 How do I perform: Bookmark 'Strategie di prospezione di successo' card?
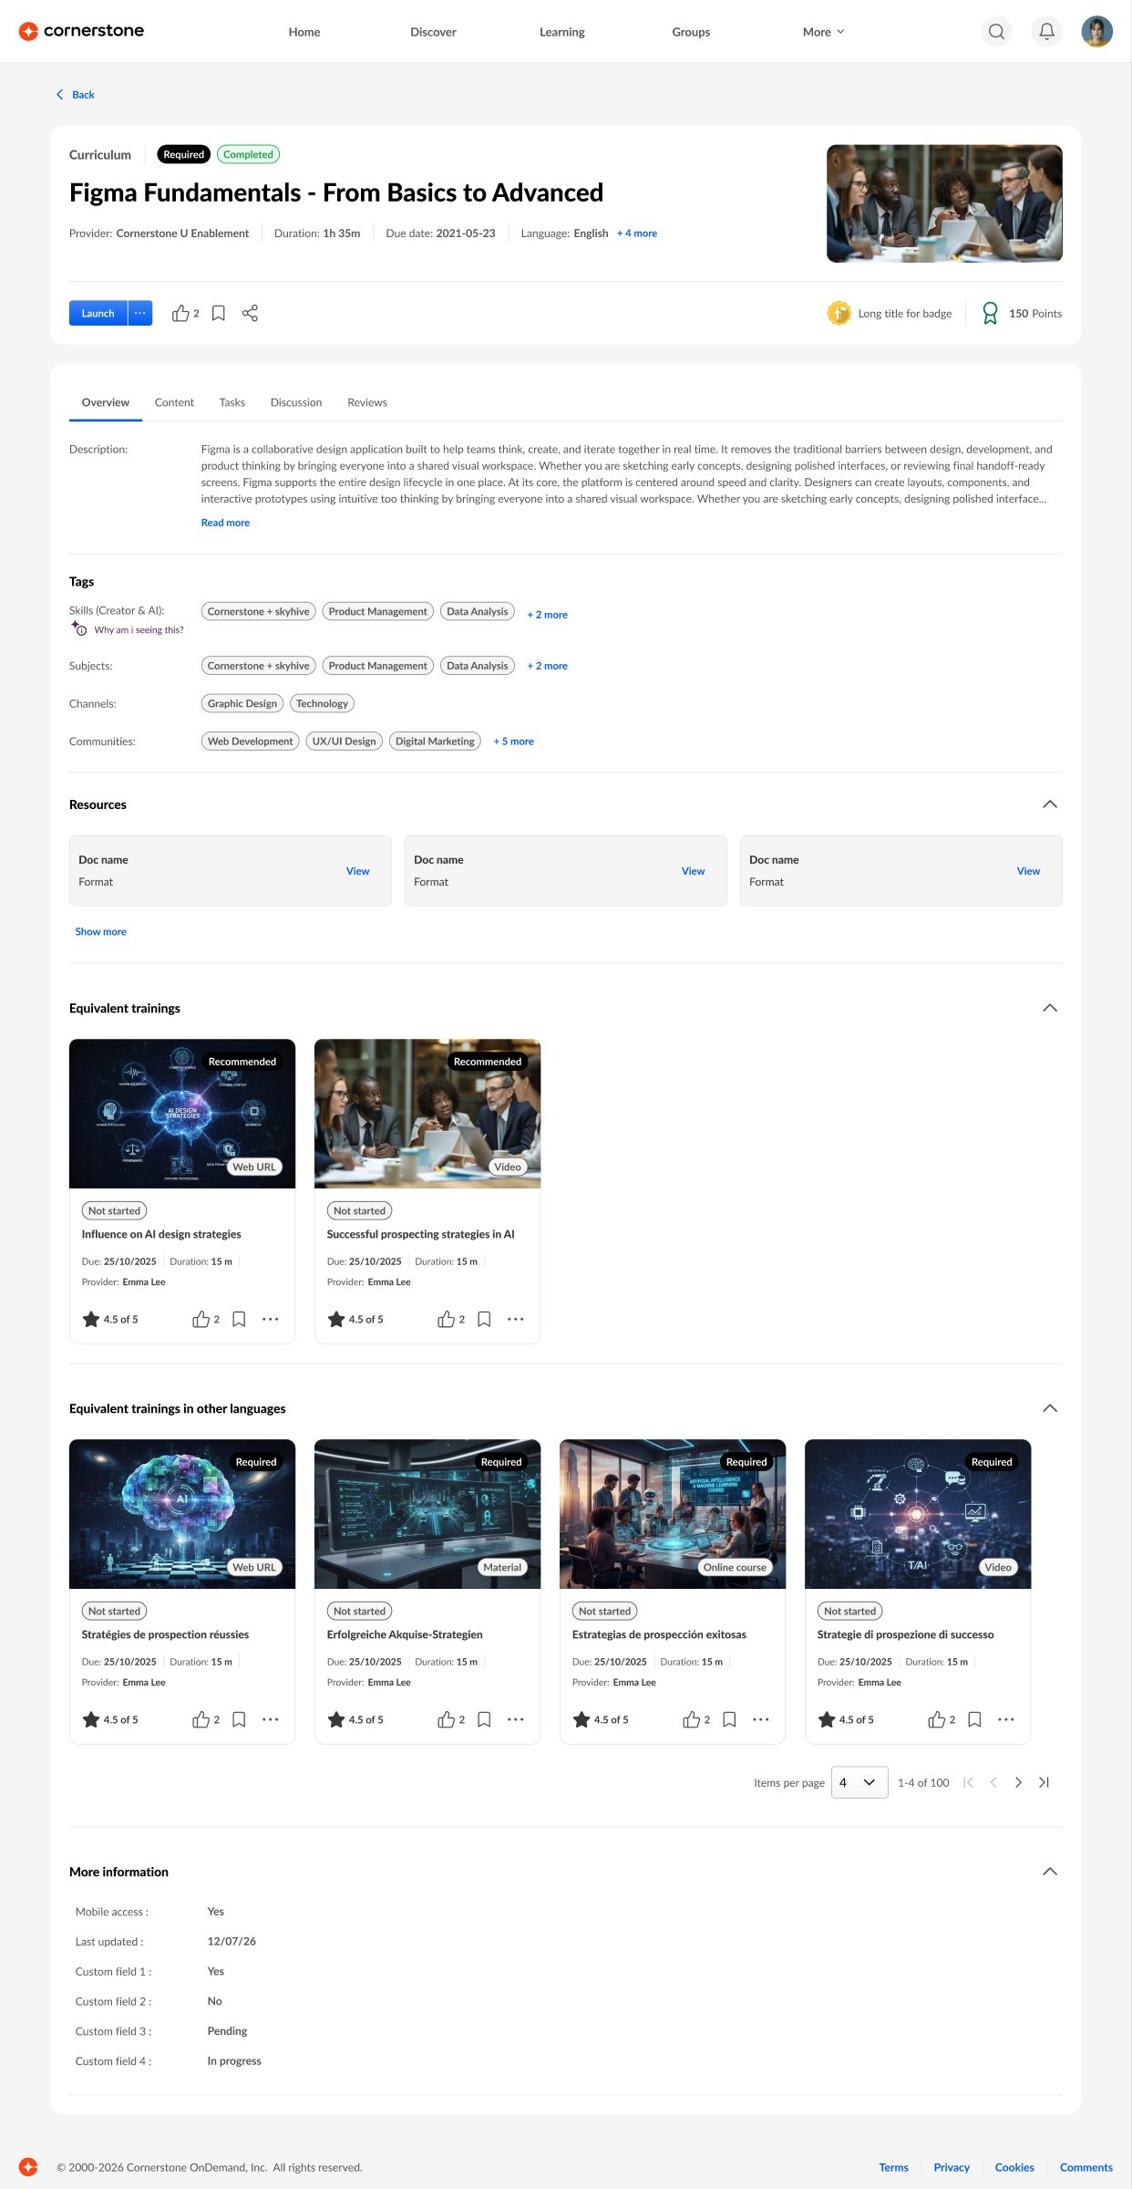(x=974, y=1719)
